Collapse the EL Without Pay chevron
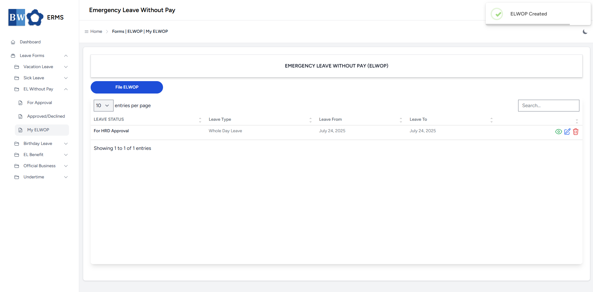This screenshot has height=292, width=593. (x=66, y=89)
